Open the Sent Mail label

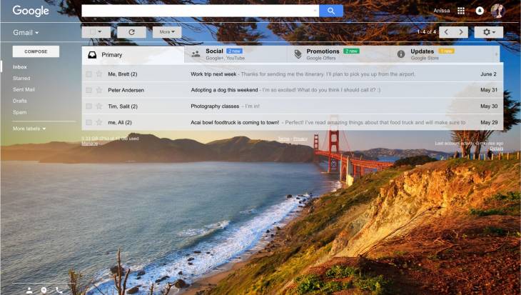point(24,89)
